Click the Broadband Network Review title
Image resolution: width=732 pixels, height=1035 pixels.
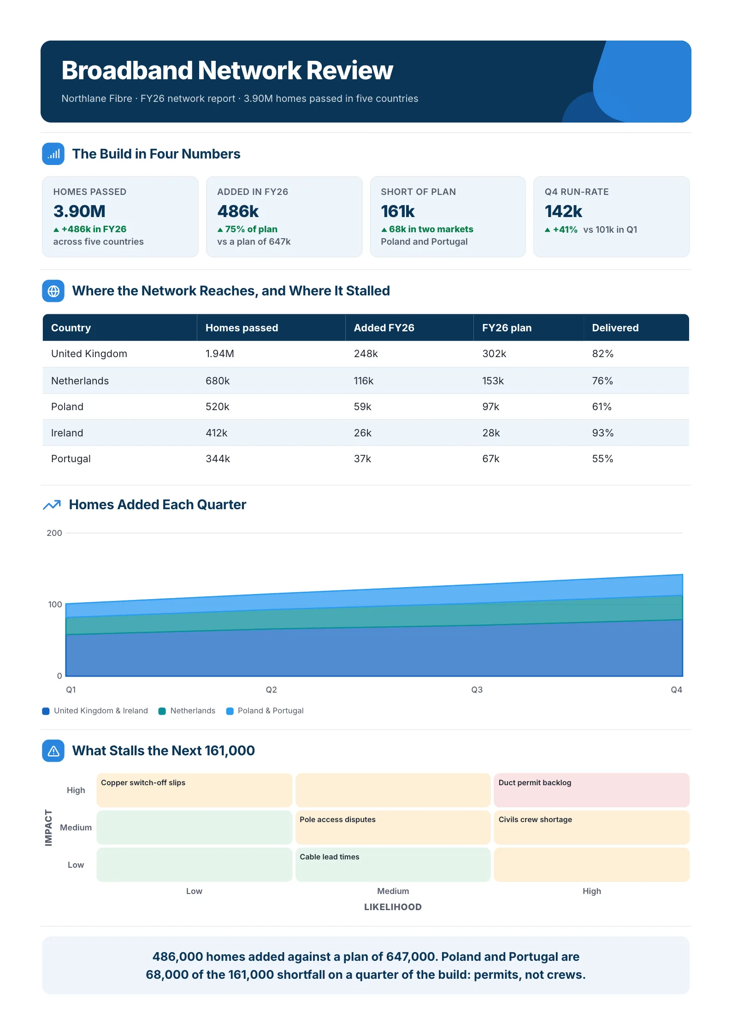pyautogui.click(x=227, y=71)
